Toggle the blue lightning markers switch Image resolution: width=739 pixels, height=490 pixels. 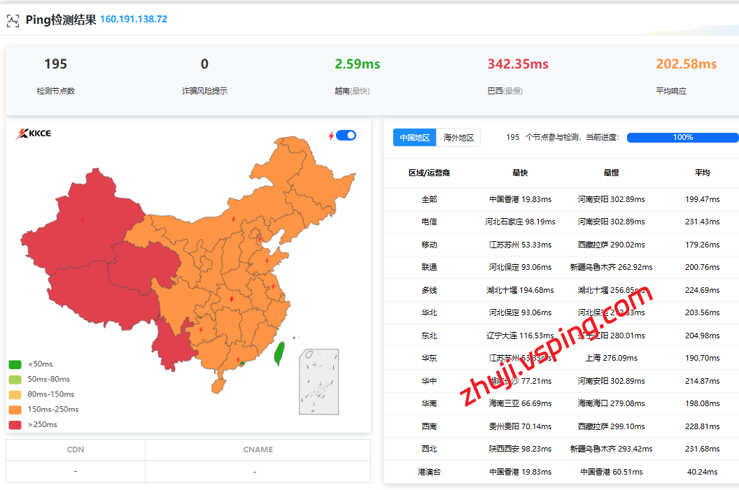[346, 136]
